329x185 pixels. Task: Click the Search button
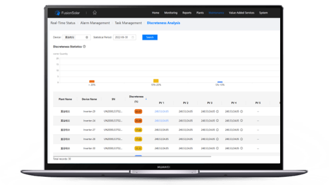(x=150, y=38)
